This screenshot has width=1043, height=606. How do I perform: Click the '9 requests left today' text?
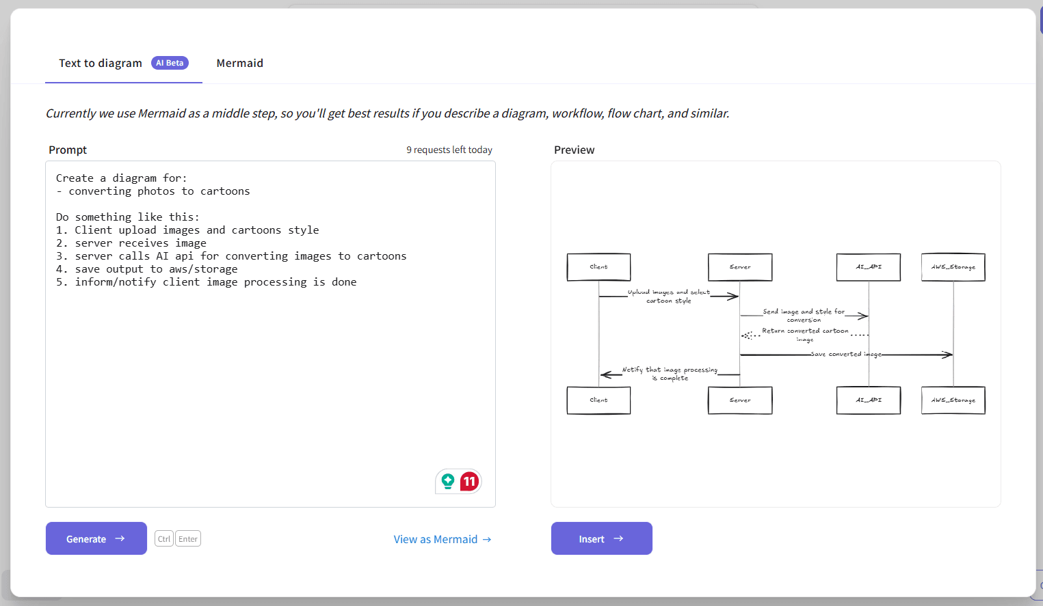pyautogui.click(x=449, y=150)
